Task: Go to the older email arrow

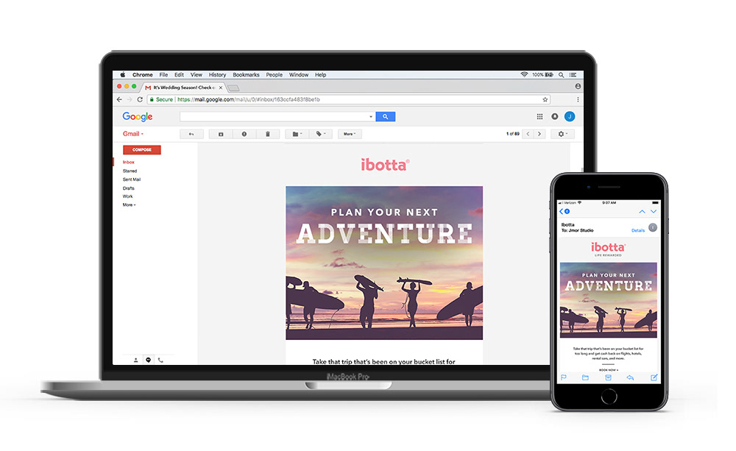Action: (539, 134)
